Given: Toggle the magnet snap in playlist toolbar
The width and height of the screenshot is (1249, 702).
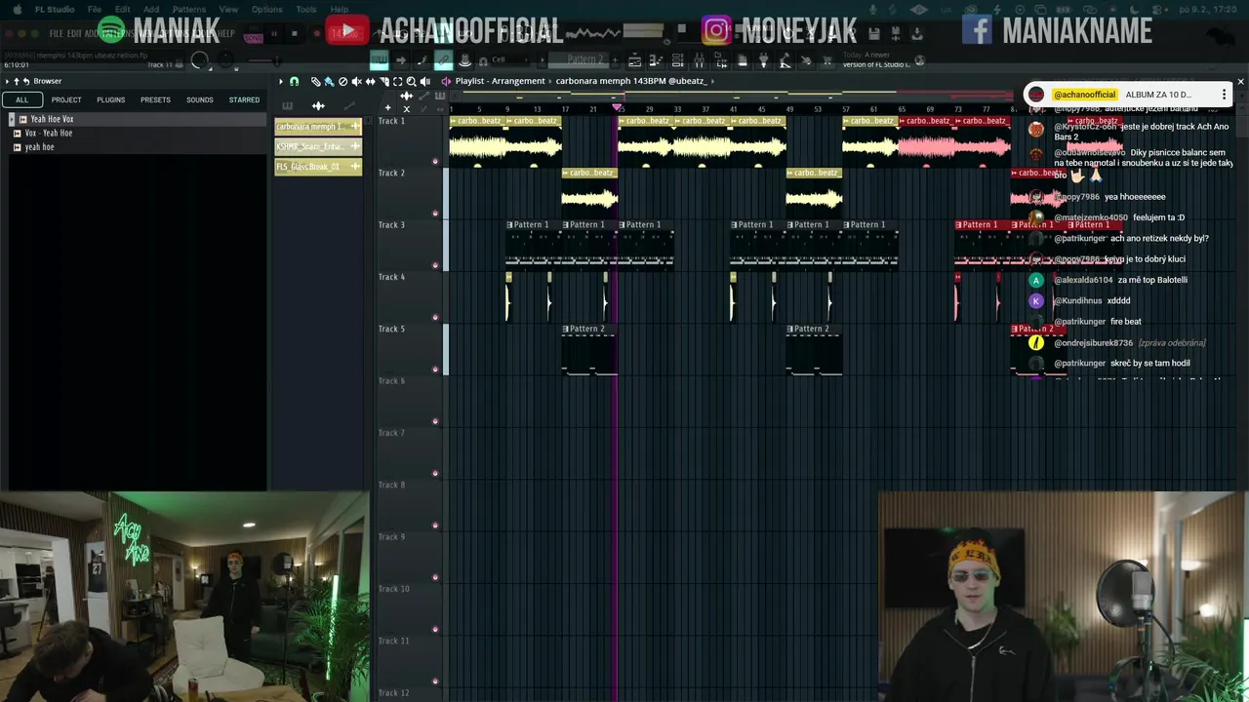Looking at the screenshot, I should (x=294, y=82).
